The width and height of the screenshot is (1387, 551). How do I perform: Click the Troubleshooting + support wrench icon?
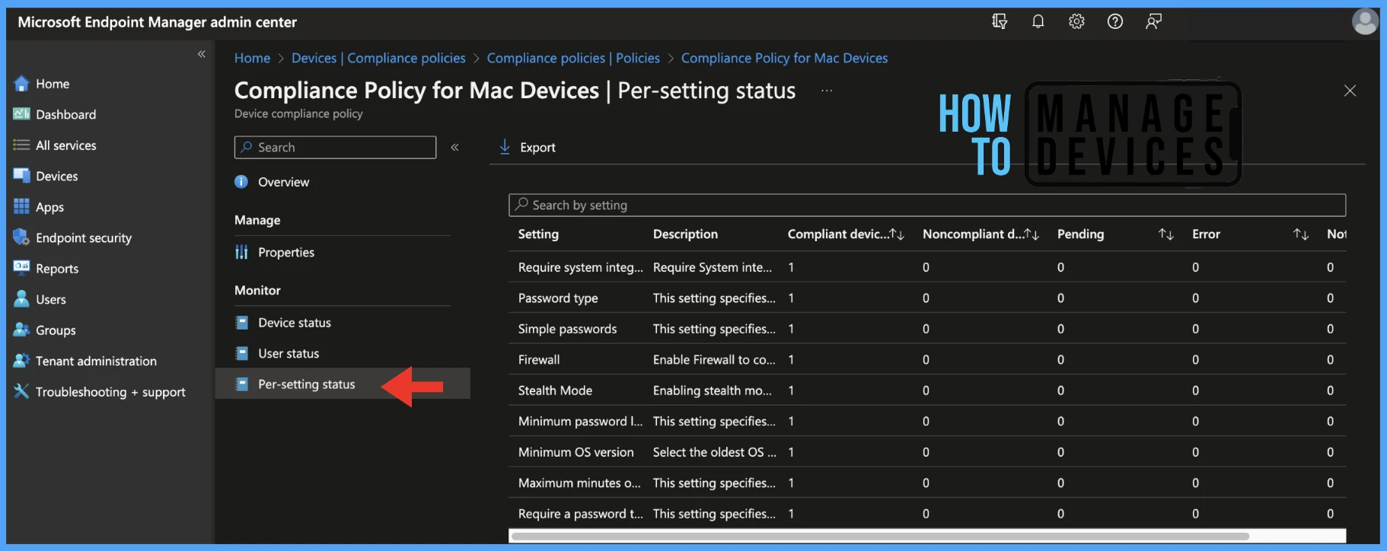tap(21, 391)
